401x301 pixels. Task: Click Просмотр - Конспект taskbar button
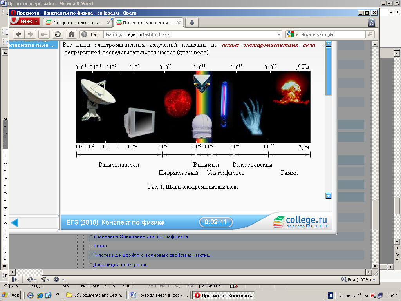[x=224, y=295]
